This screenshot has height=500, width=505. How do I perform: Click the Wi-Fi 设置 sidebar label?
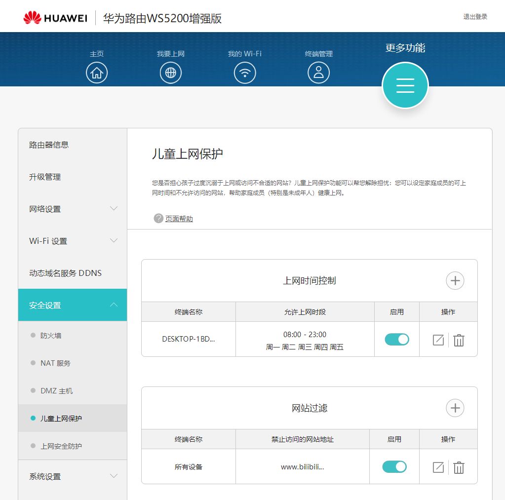pyautogui.click(x=48, y=241)
